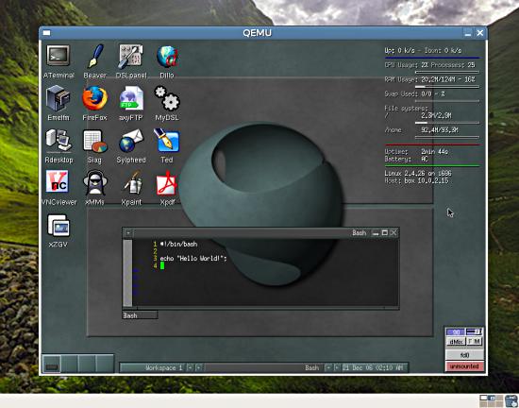Switch to the third pager cell
This screenshot has width=519, height=408.
click(87, 364)
